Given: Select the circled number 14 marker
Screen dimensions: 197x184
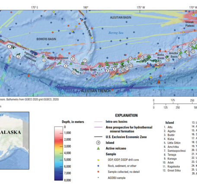Looking at the screenshot, I should point(143,58).
